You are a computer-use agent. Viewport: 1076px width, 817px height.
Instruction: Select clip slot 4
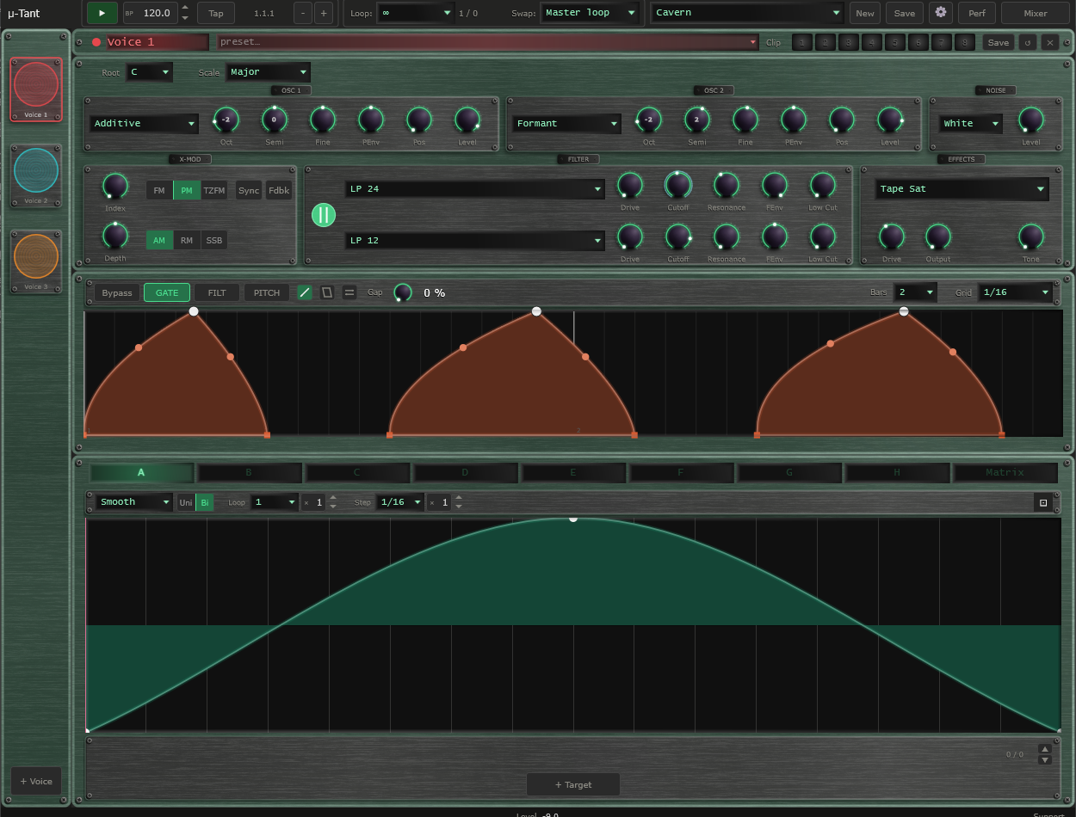coord(871,42)
